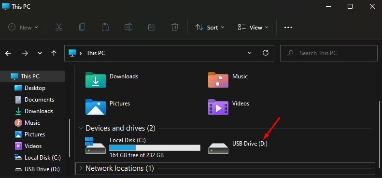Select the Pictures folder icon in main pane
This screenshot has height=178, width=382.
(x=96, y=107)
